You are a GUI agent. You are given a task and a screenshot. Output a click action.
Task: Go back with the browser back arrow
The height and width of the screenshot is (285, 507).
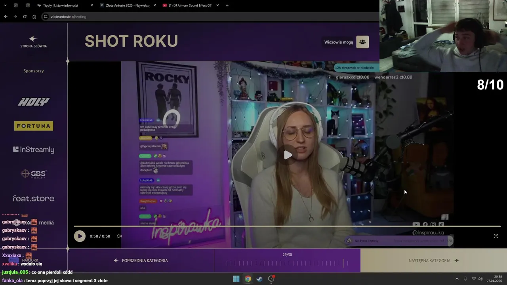(x=6, y=17)
